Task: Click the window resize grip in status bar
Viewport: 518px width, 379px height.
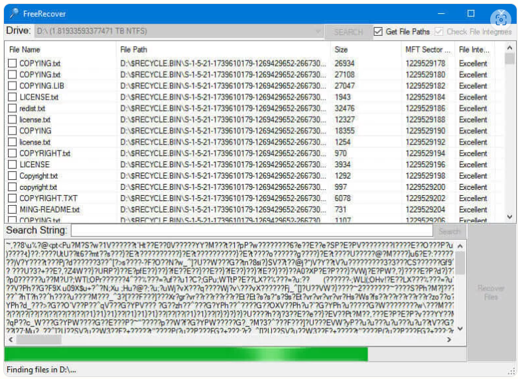Action: pyautogui.click(x=511, y=372)
